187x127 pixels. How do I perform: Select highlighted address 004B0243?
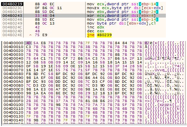[x=12, y=15]
